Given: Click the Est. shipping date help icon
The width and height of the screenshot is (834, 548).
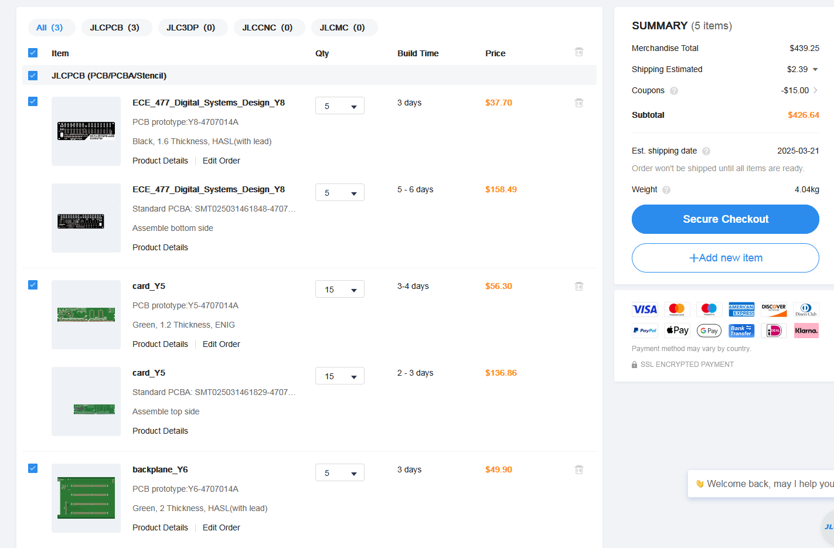Looking at the screenshot, I should coord(706,151).
